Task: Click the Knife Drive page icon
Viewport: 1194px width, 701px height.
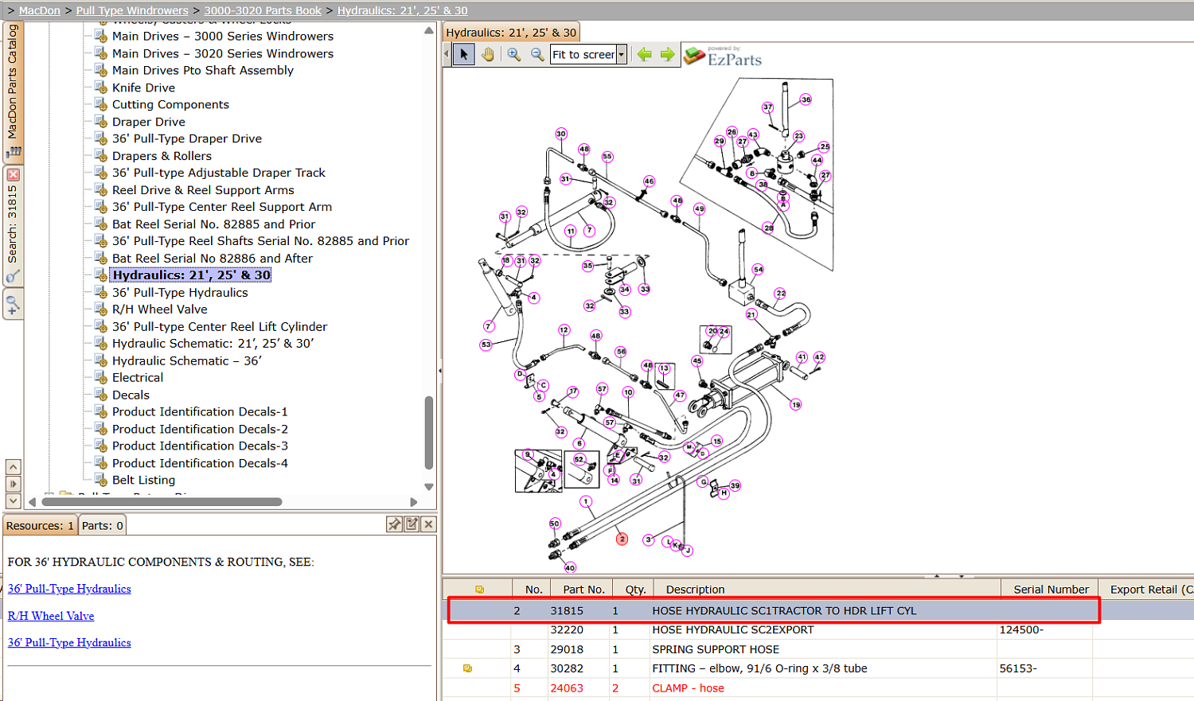Action: [x=101, y=88]
